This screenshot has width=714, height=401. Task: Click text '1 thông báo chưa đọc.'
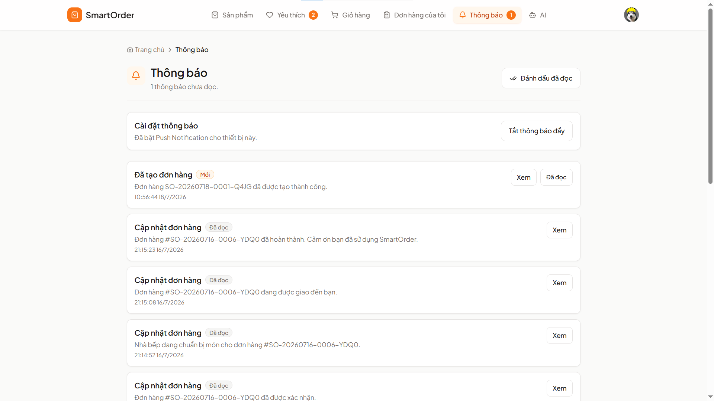pos(184,87)
